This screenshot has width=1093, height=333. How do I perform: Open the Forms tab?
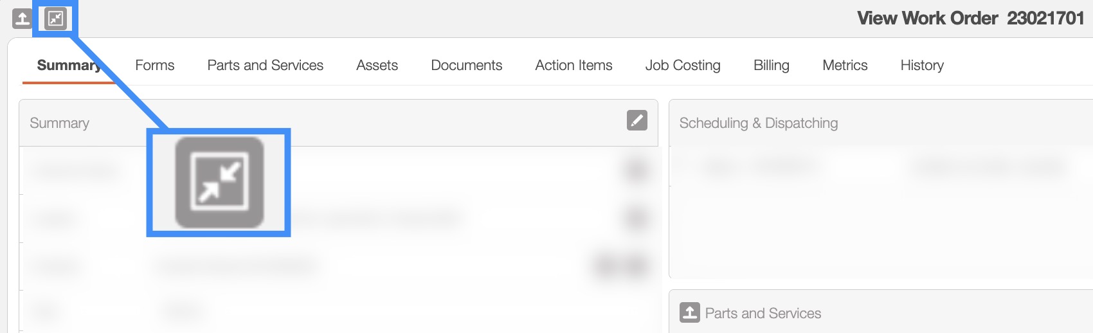point(154,66)
